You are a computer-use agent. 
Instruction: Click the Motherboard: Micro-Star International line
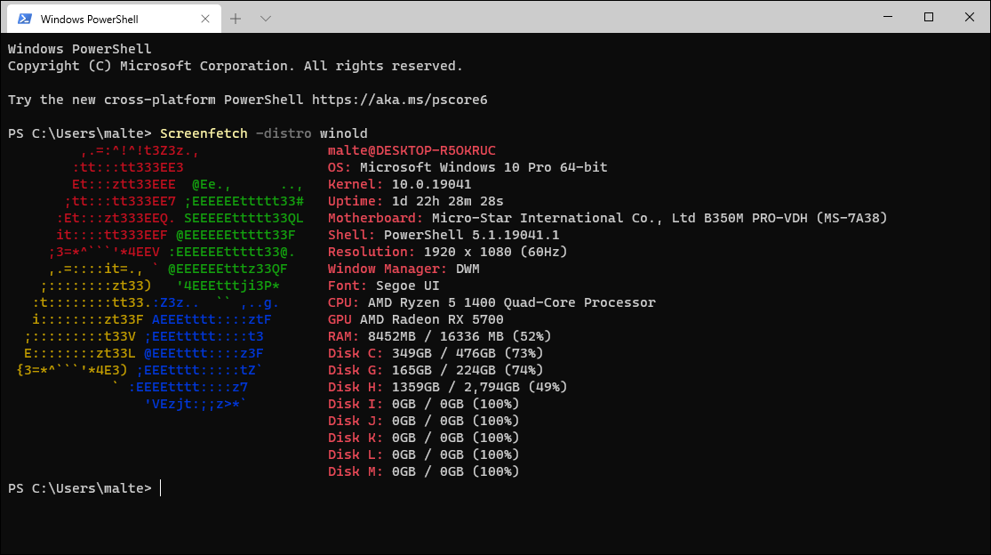point(607,218)
